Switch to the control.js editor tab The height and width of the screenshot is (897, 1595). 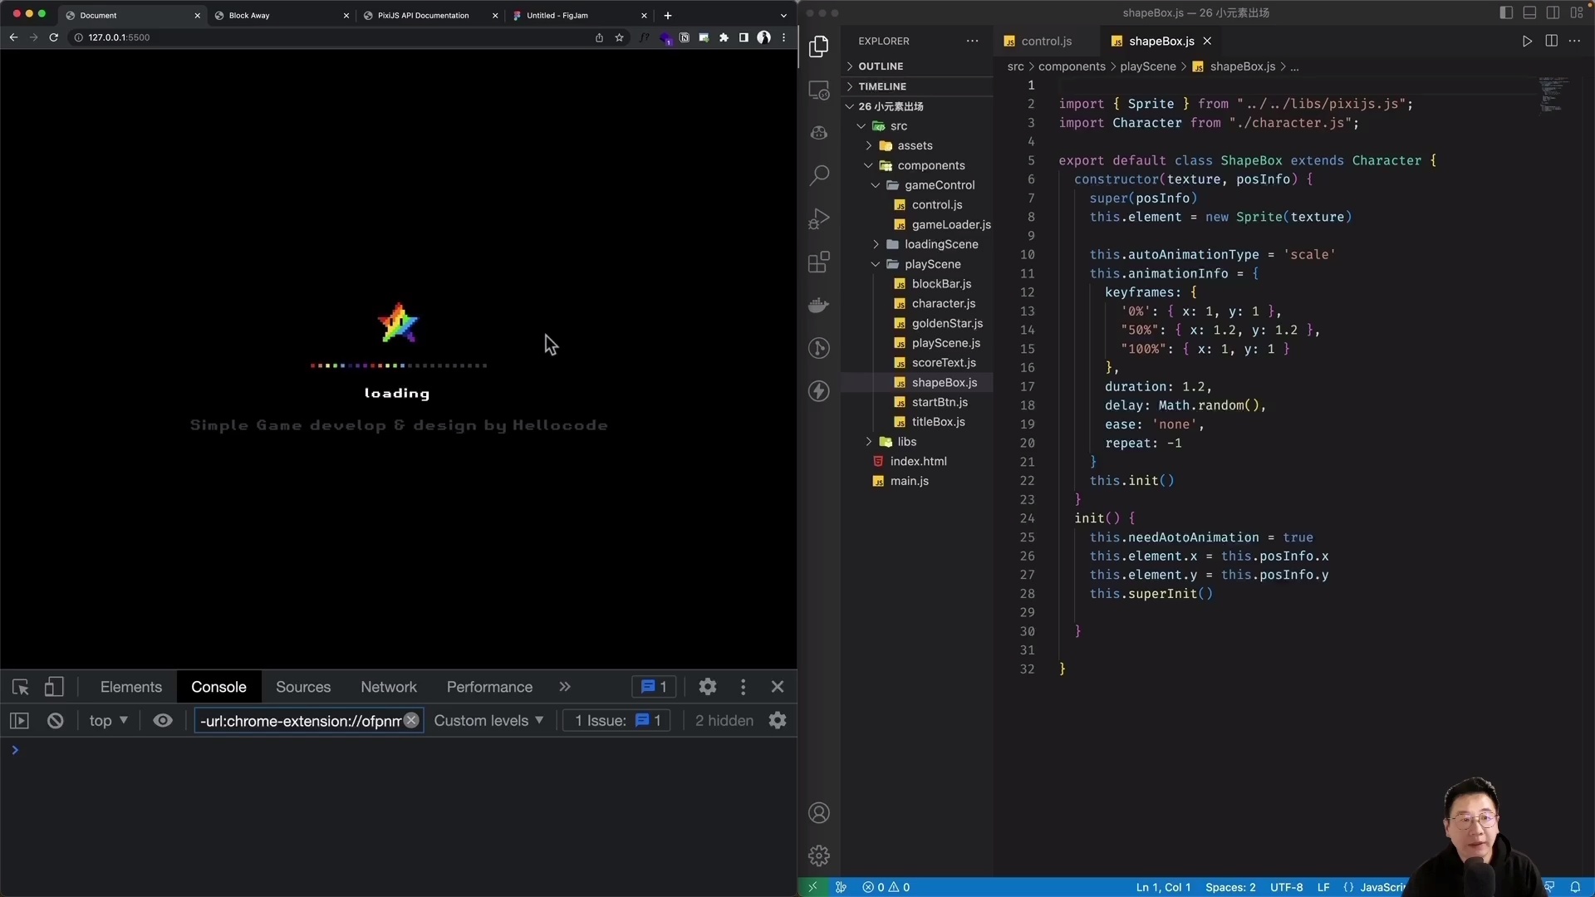(1045, 41)
